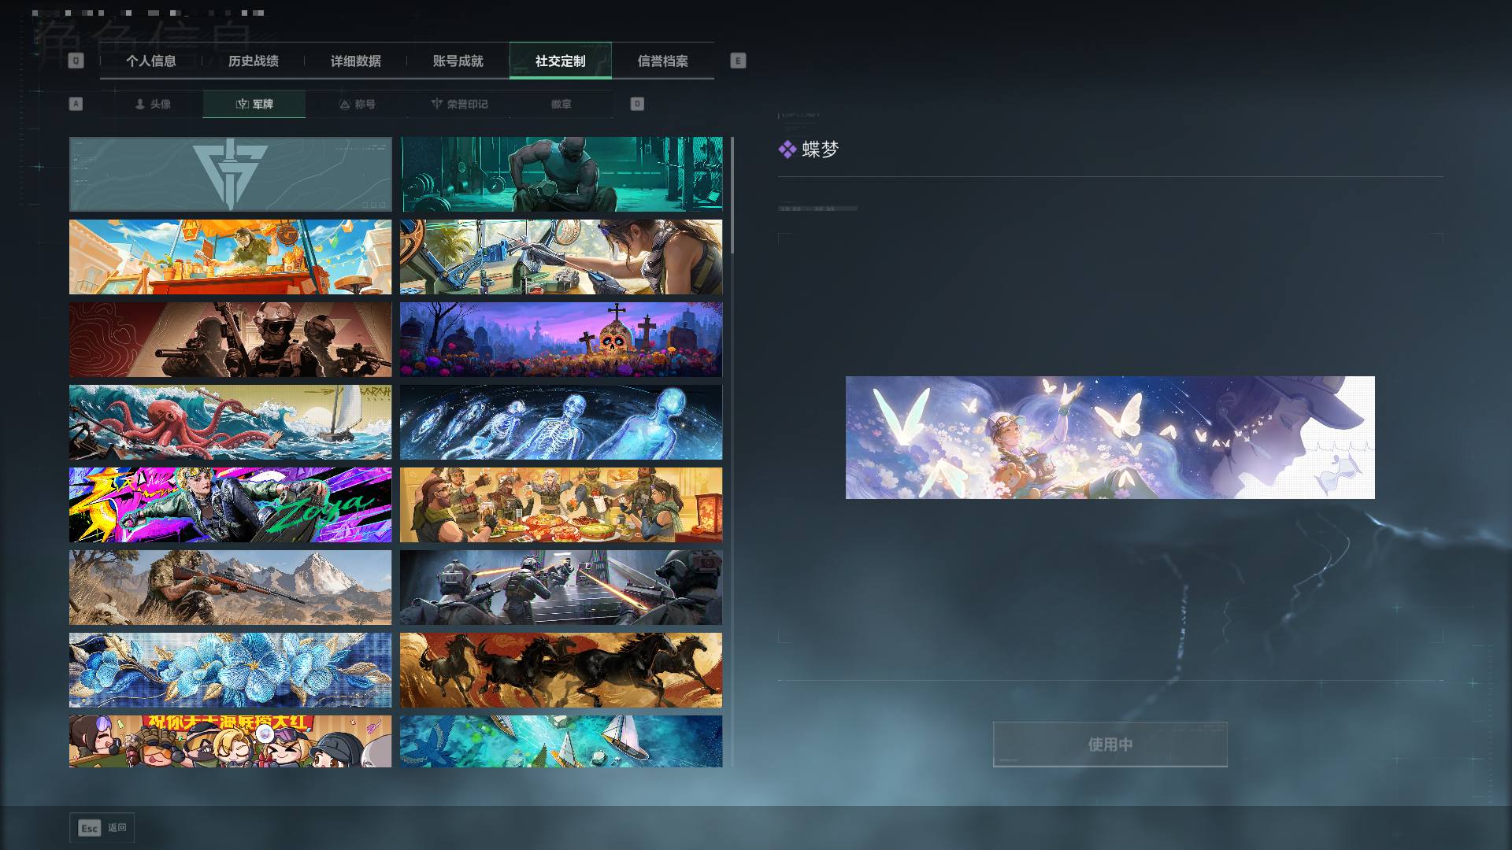Open the 个人信息 tab

[151, 61]
